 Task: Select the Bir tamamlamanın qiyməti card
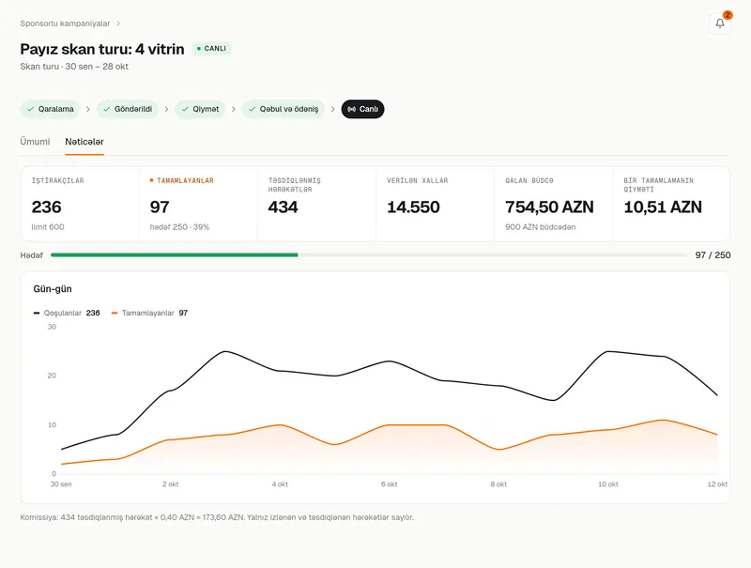(x=671, y=204)
